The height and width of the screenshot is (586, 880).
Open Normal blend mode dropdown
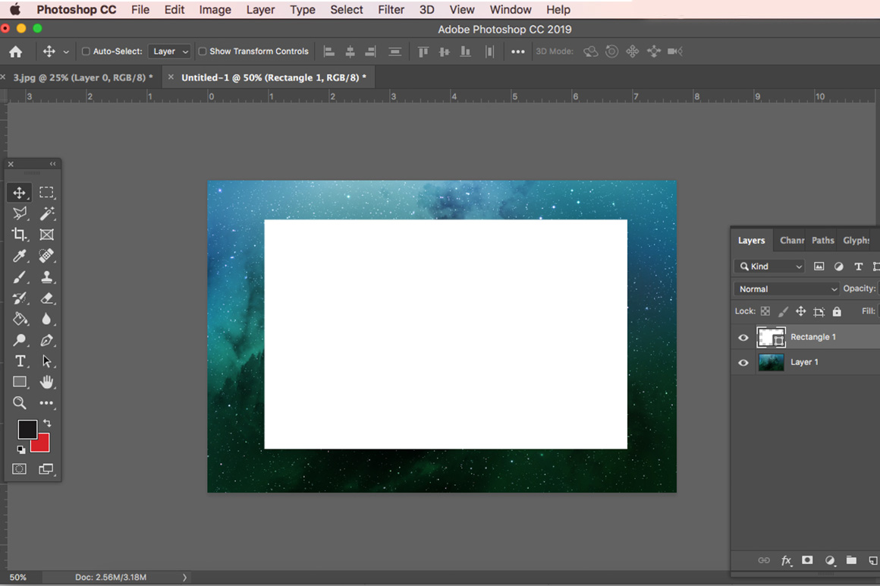pos(787,288)
